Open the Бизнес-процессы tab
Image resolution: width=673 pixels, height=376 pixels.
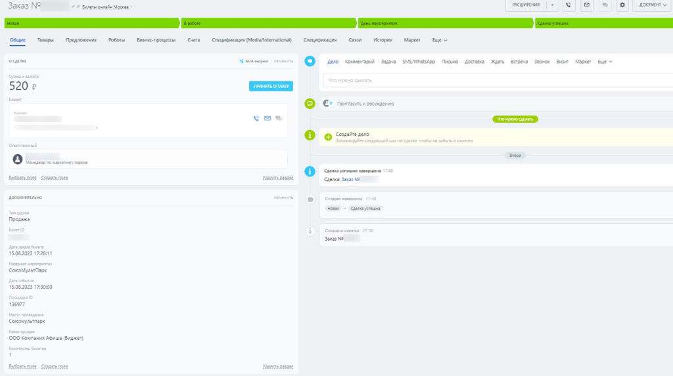[x=156, y=40]
